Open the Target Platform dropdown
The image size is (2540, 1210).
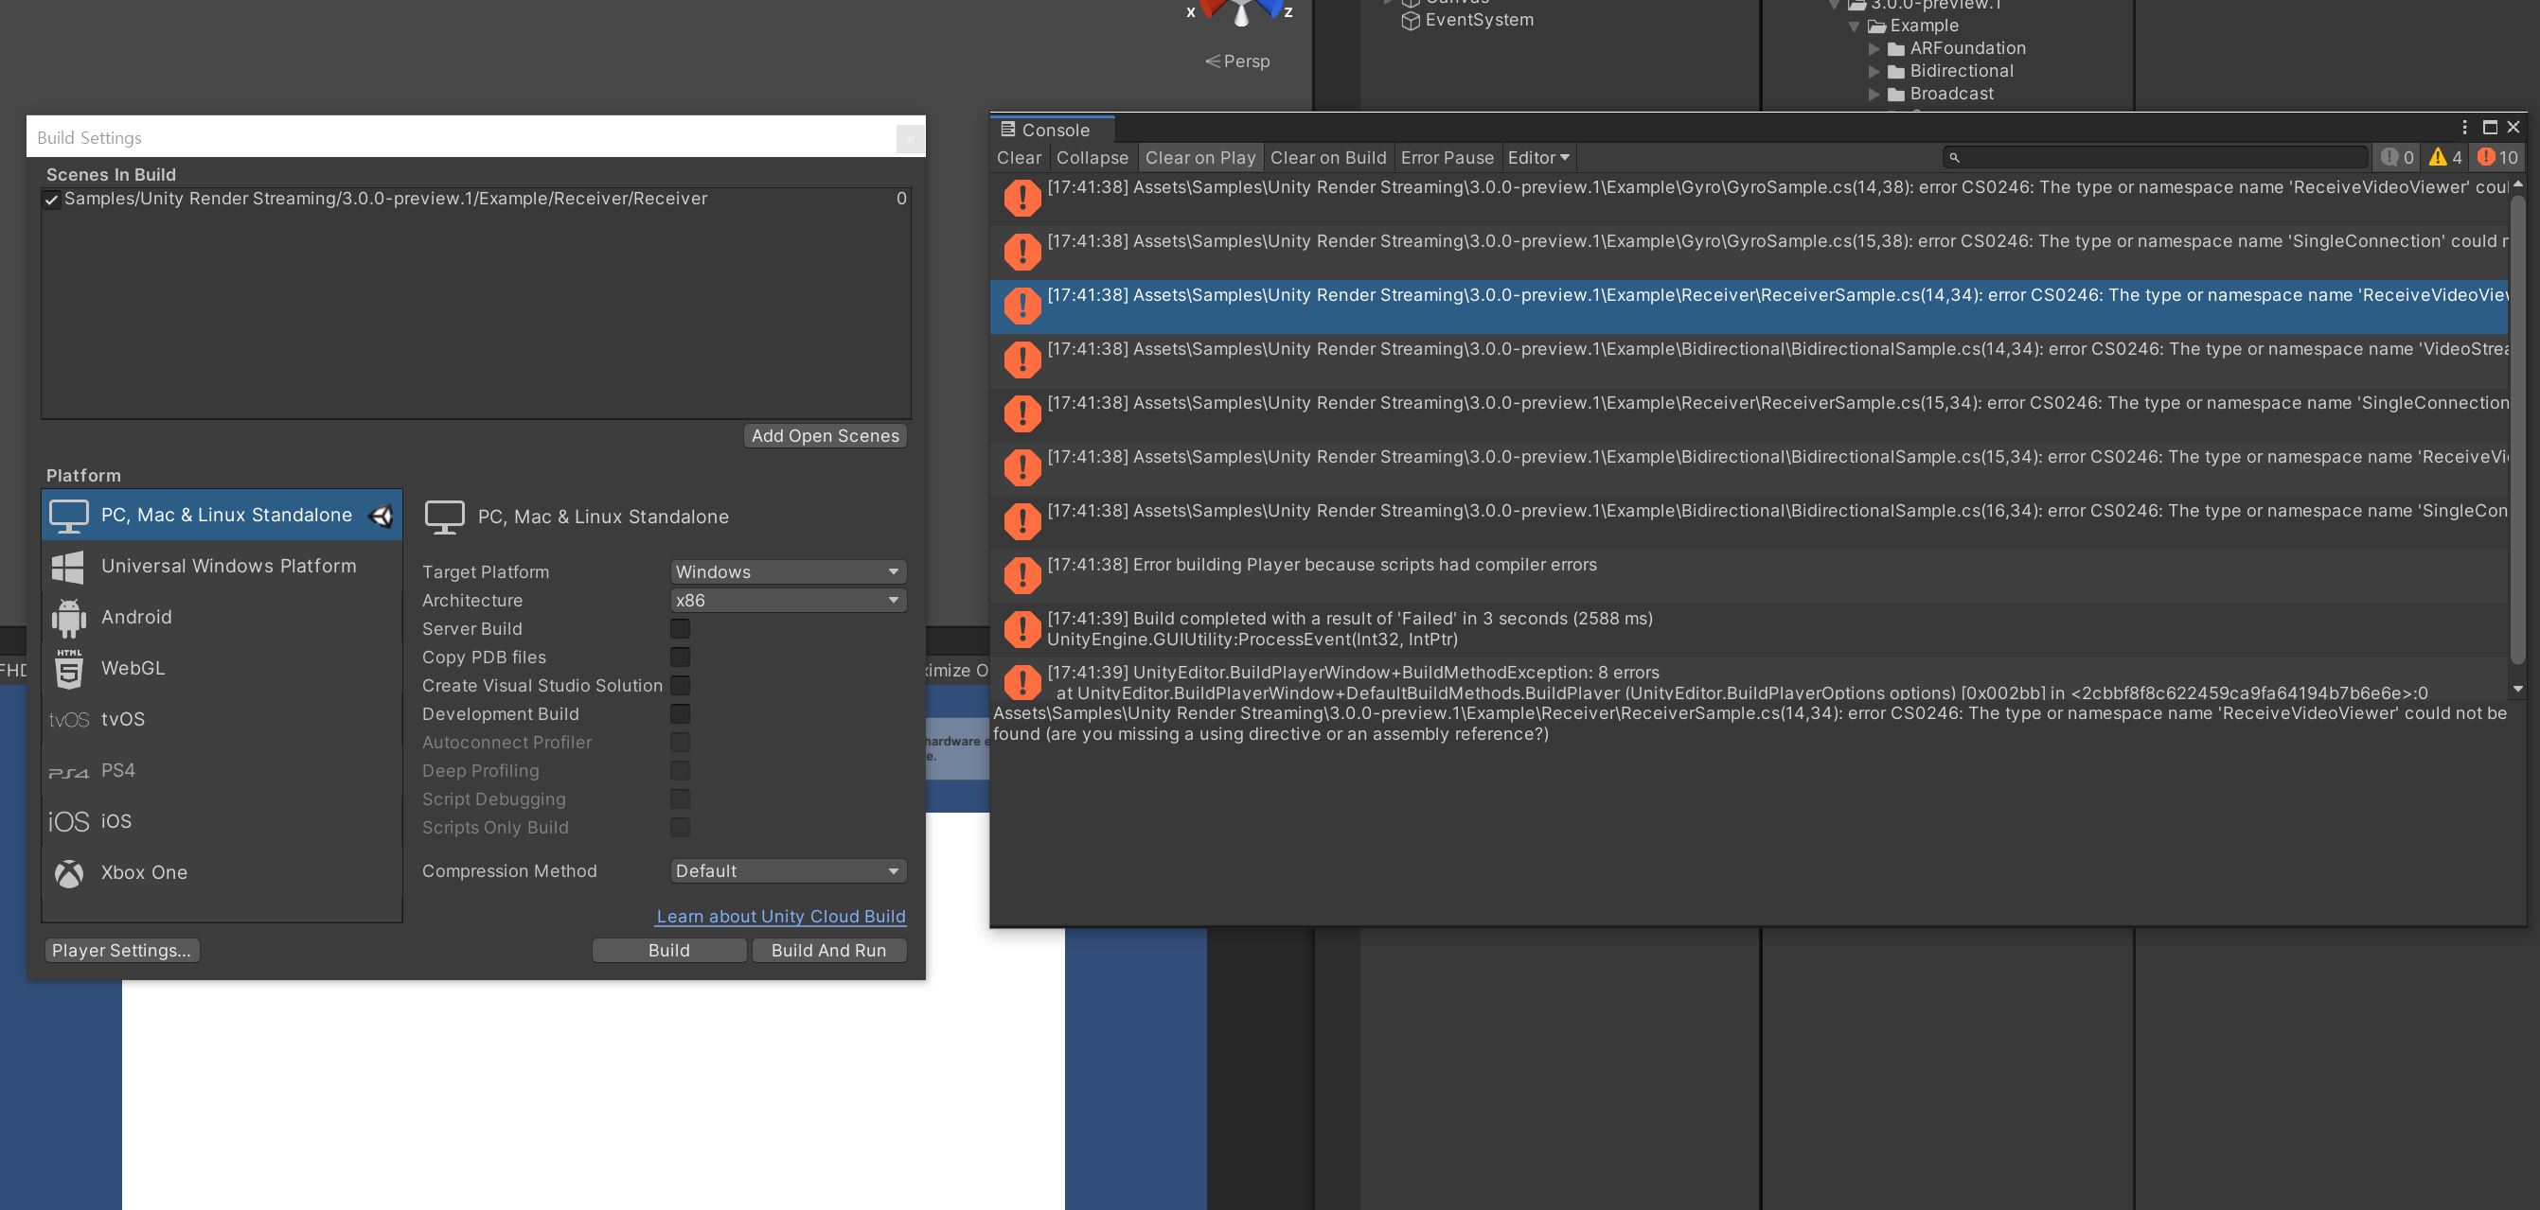pos(788,572)
